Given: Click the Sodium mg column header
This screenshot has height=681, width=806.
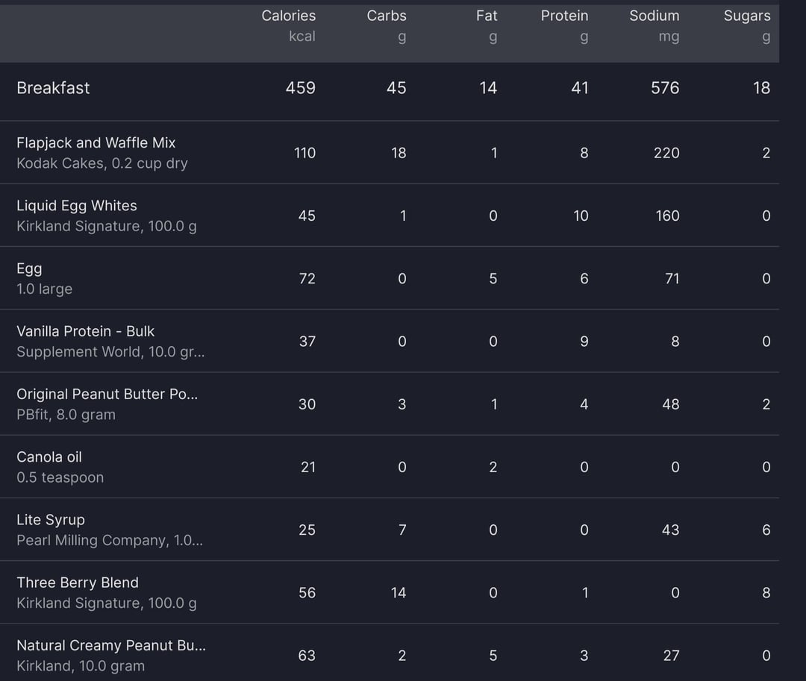Looking at the screenshot, I should coord(655,25).
